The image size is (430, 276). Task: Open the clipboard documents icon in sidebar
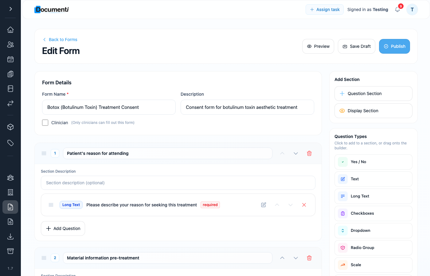10,74
